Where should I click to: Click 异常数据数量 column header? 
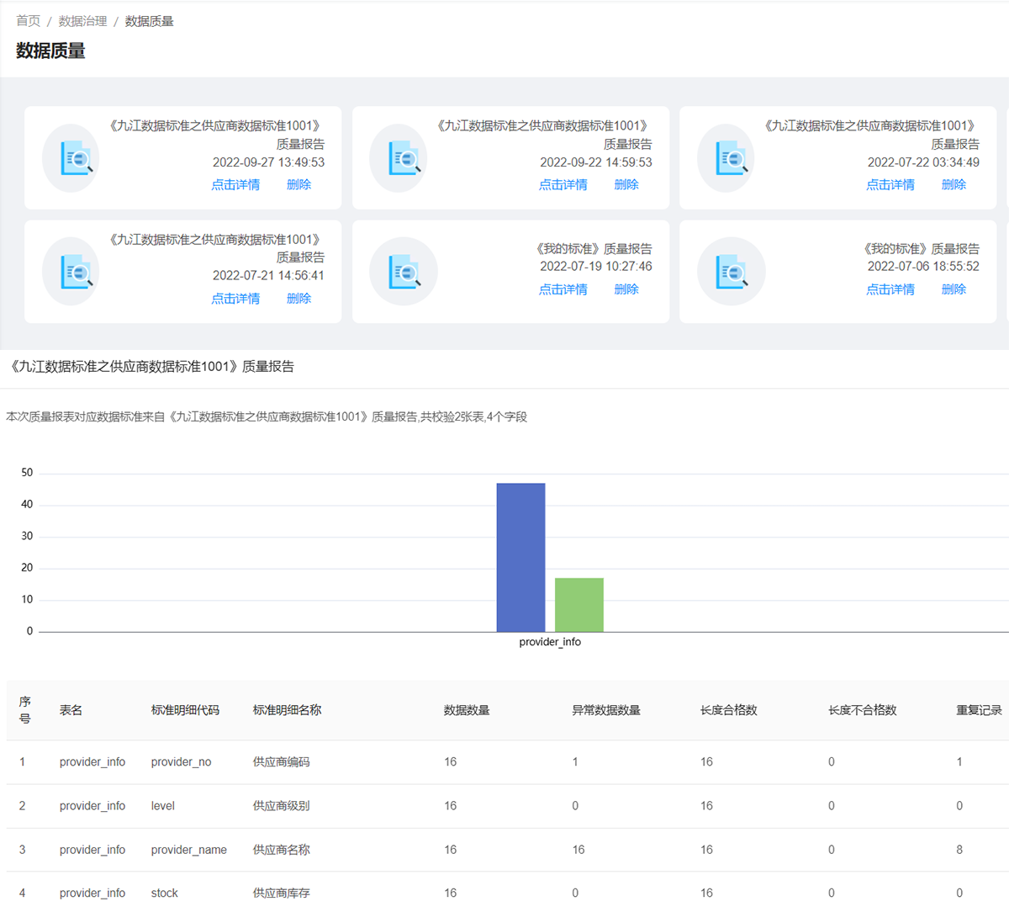click(606, 710)
